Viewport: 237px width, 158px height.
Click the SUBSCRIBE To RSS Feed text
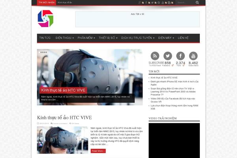[x=156, y=64]
